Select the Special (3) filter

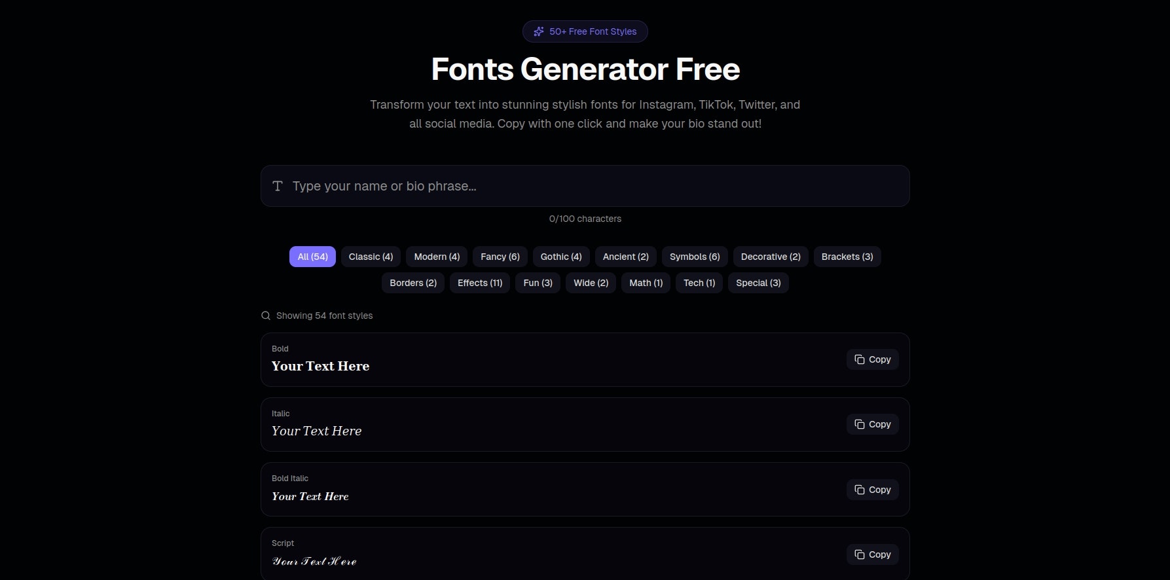758,283
